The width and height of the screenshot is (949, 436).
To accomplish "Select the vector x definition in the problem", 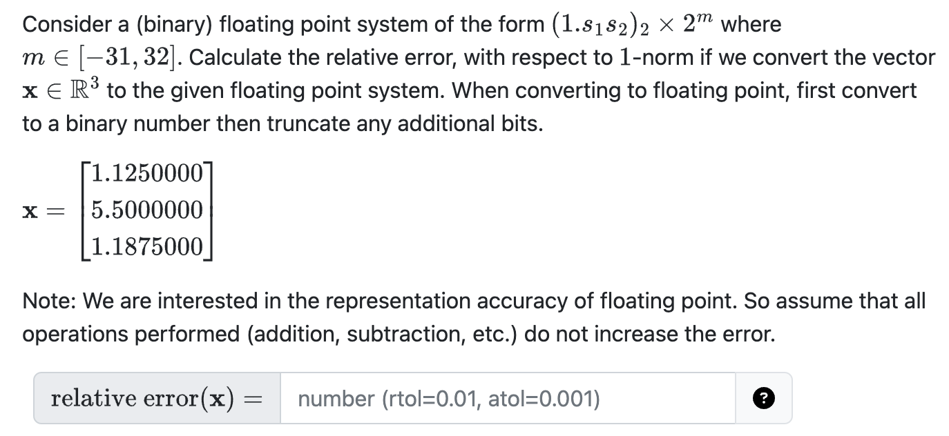I will click(124, 209).
